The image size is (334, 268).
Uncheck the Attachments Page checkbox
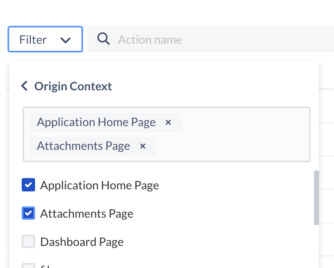pyautogui.click(x=28, y=213)
